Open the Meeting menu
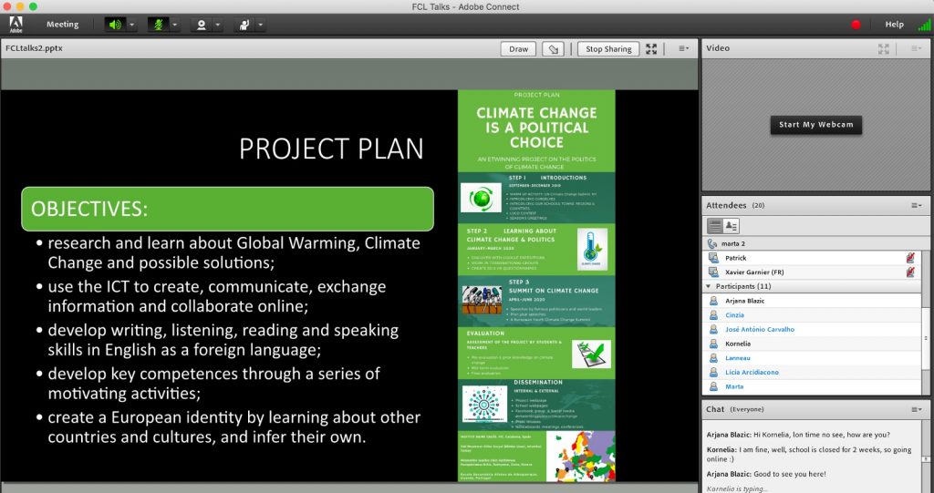 (62, 25)
